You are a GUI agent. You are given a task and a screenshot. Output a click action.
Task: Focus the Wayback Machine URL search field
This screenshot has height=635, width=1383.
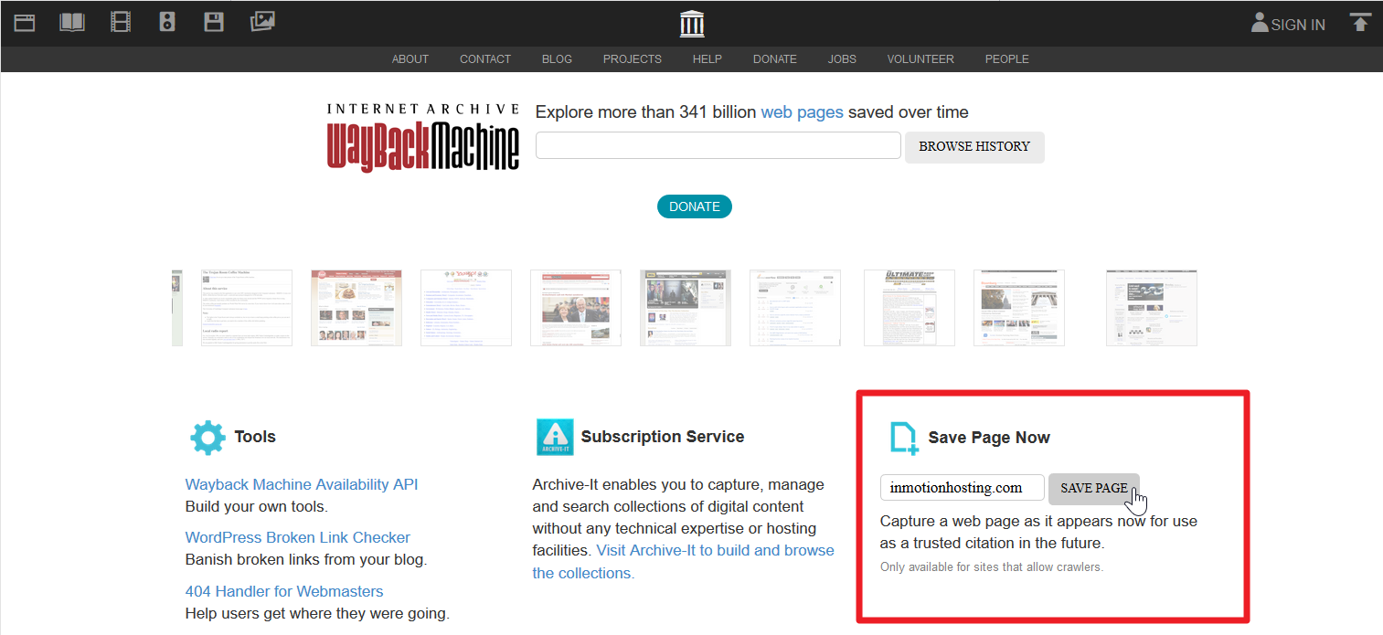click(718, 145)
